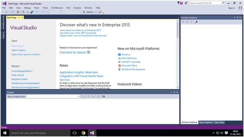Click Clear All icon in Output toolbar
The width and height of the screenshot is (244, 137).
[98, 97]
